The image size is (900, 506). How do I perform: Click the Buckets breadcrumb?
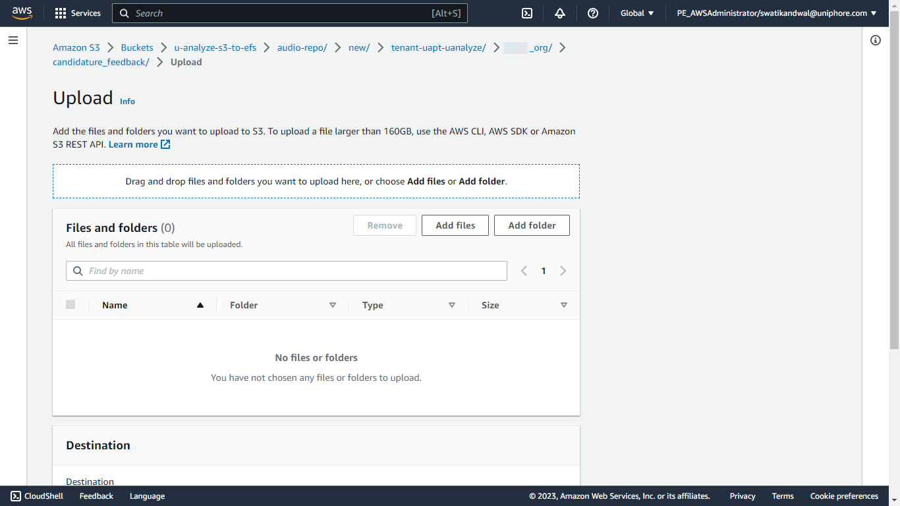[x=137, y=47]
